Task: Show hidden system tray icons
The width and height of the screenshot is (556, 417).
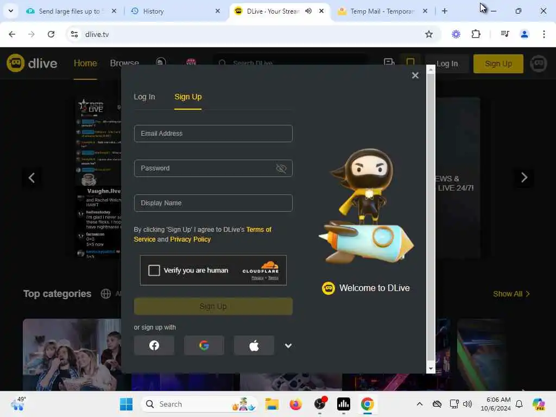Action: [x=420, y=404]
